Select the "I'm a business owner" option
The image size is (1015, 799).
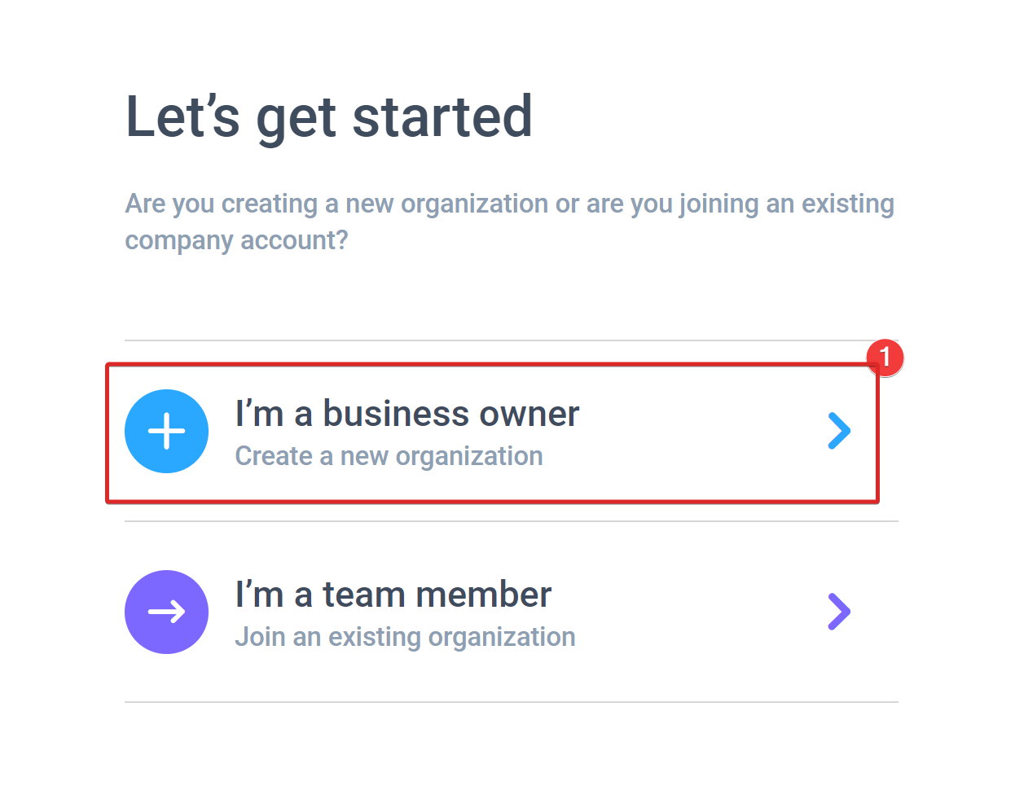(x=492, y=433)
